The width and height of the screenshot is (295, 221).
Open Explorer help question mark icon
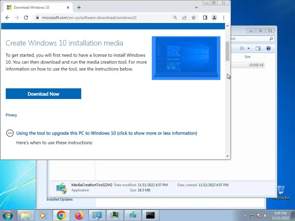(268, 48)
